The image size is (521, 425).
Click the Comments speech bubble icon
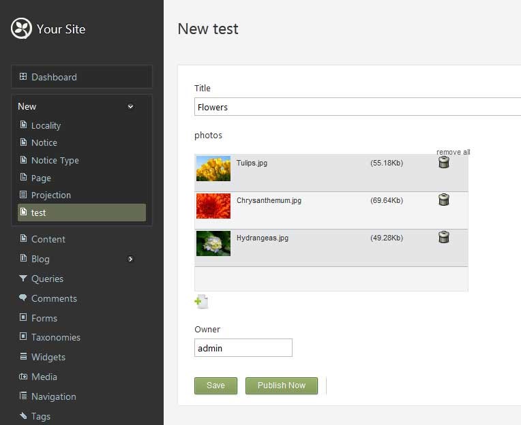pyautogui.click(x=23, y=298)
